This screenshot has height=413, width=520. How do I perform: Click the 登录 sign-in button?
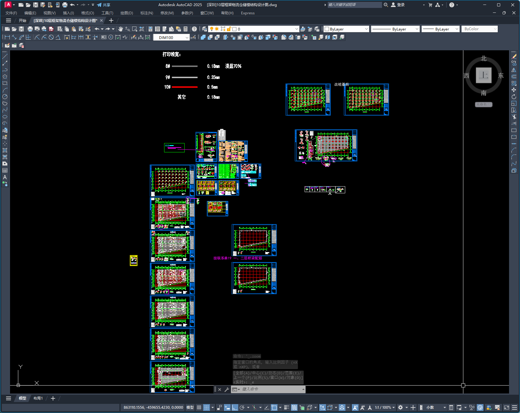click(x=398, y=5)
